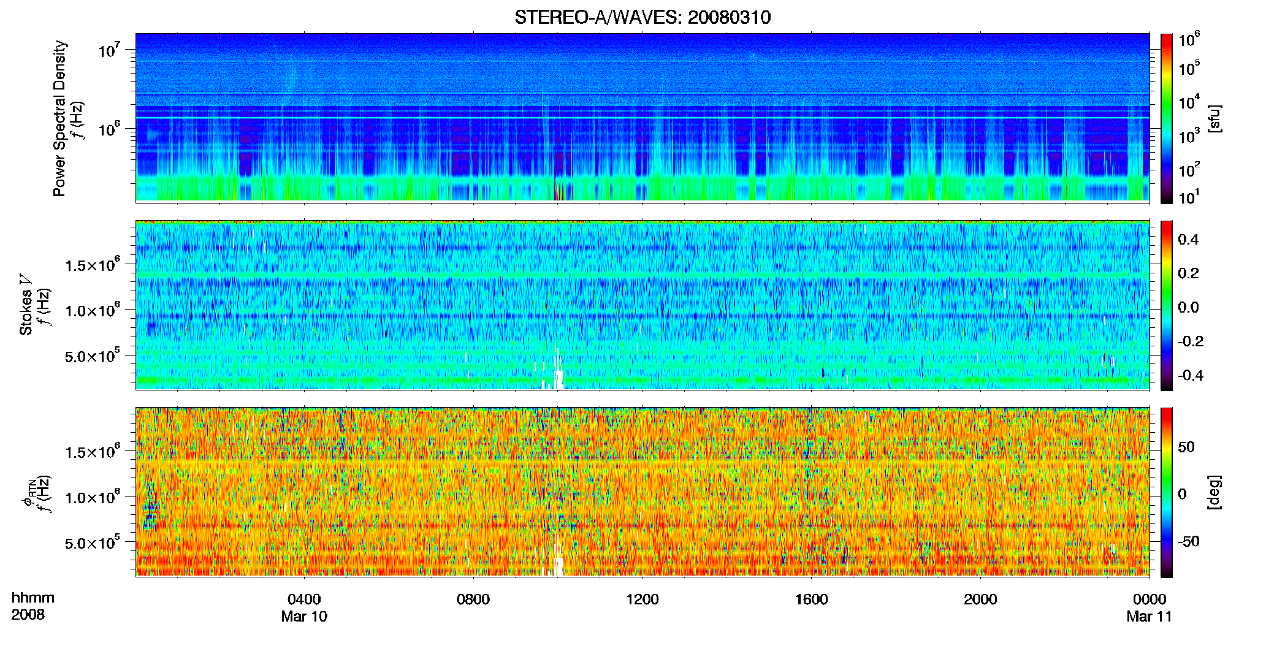Click the 10^5 value on sfu color bar

tap(1189, 67)
